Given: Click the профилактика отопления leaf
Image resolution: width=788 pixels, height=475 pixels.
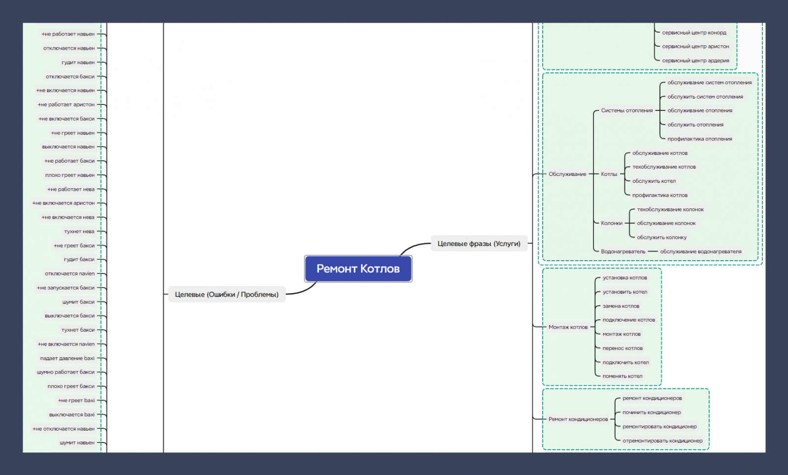Looking at the screenshot, I should (699, 139).
